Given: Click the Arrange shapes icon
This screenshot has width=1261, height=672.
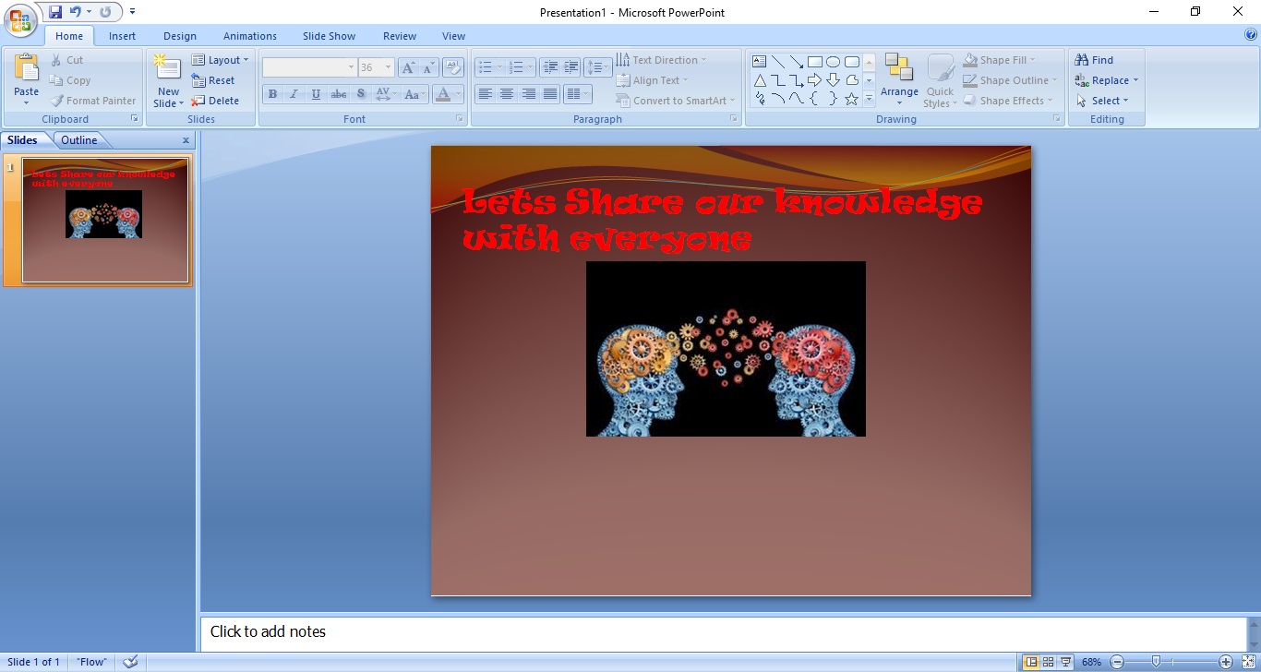Looking at the screenshot, I should pos(898,69).
